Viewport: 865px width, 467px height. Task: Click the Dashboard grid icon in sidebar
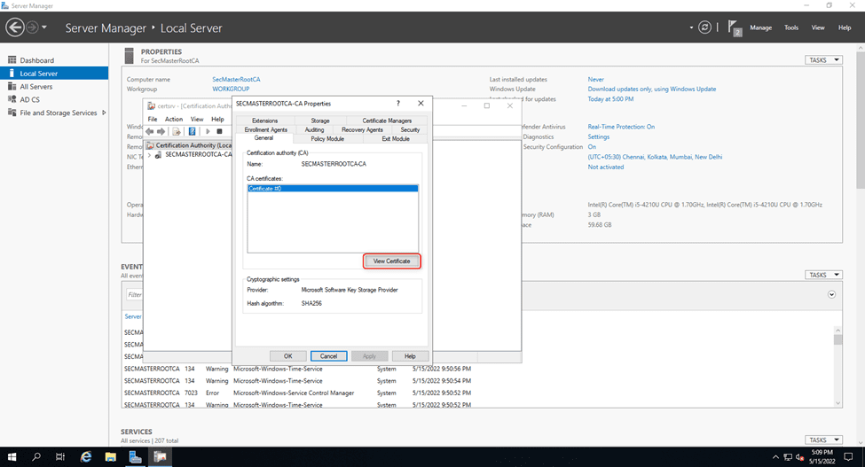coord(12,60)
